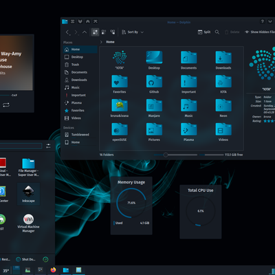Select the Downloads folder in file grid
275x275 pixels.
[x=223, y=60]
